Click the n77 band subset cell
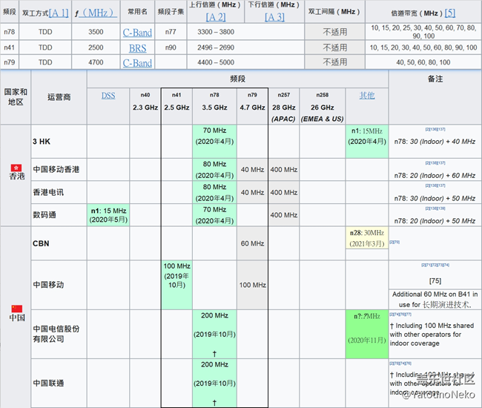Viewport: 482px width, 408px height. tap(171, 32)
